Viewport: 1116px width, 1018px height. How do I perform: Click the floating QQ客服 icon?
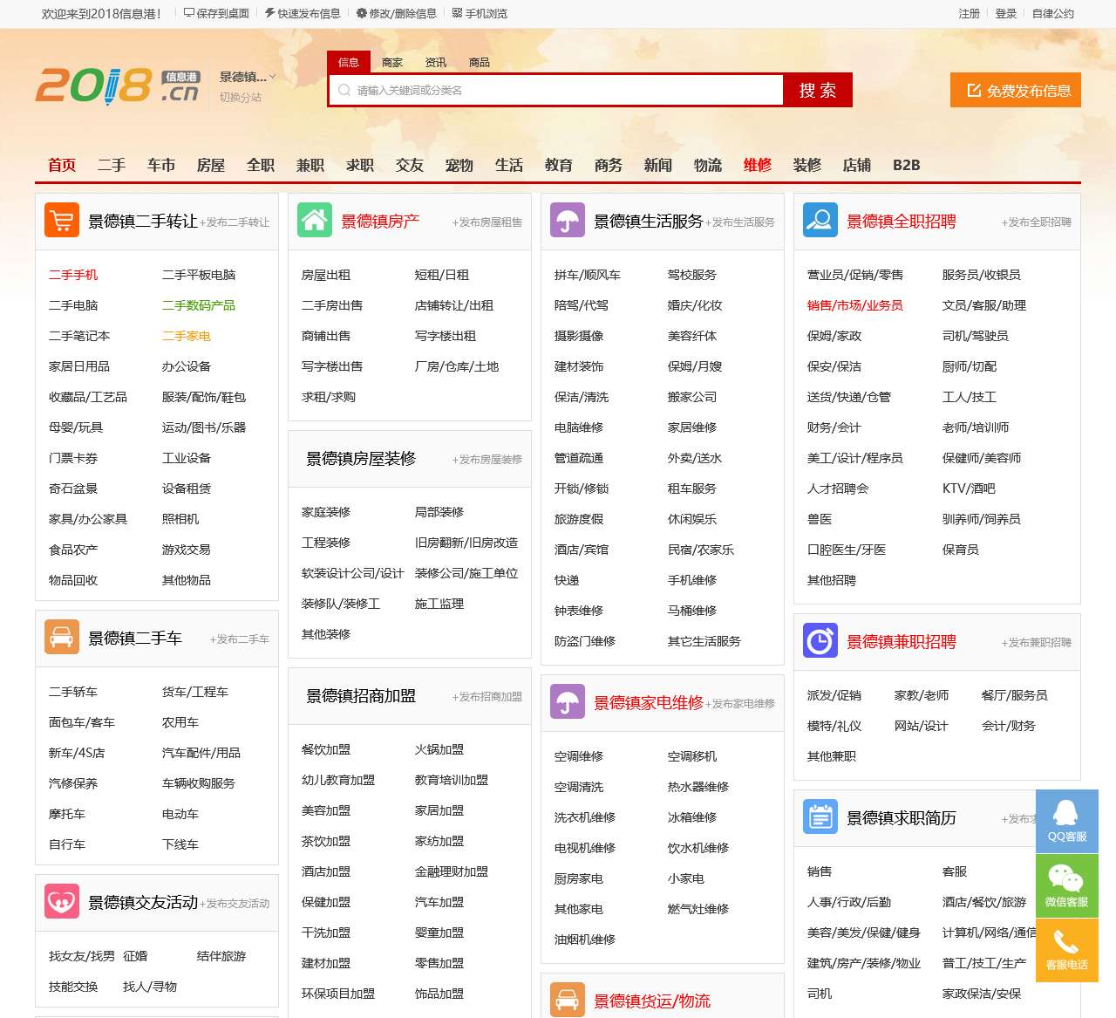point(1066,818)
